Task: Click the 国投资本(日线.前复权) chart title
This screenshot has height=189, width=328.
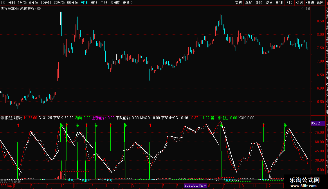Action: click(x=18, y=9)
